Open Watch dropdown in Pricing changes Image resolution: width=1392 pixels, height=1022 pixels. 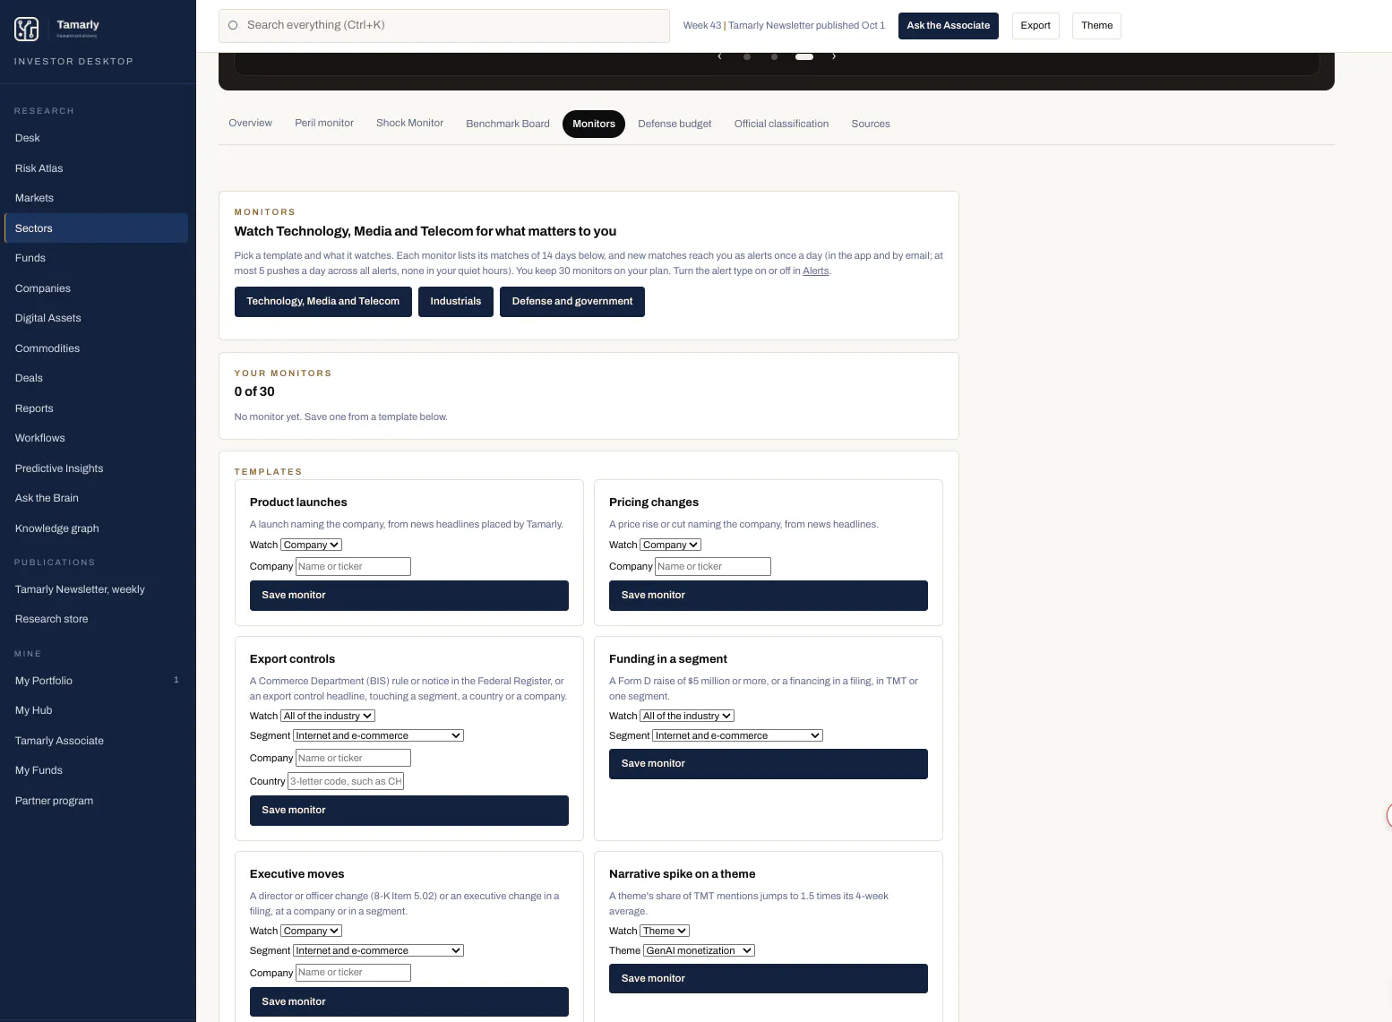(x=671, y=545)
